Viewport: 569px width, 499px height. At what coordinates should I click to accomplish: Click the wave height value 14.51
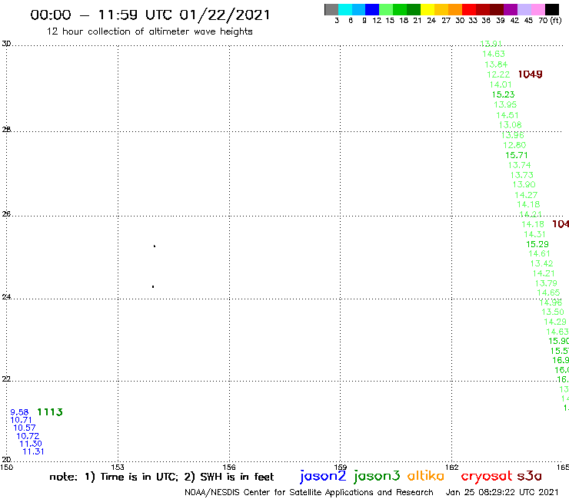pyautogui.click(x=507, y=115)
